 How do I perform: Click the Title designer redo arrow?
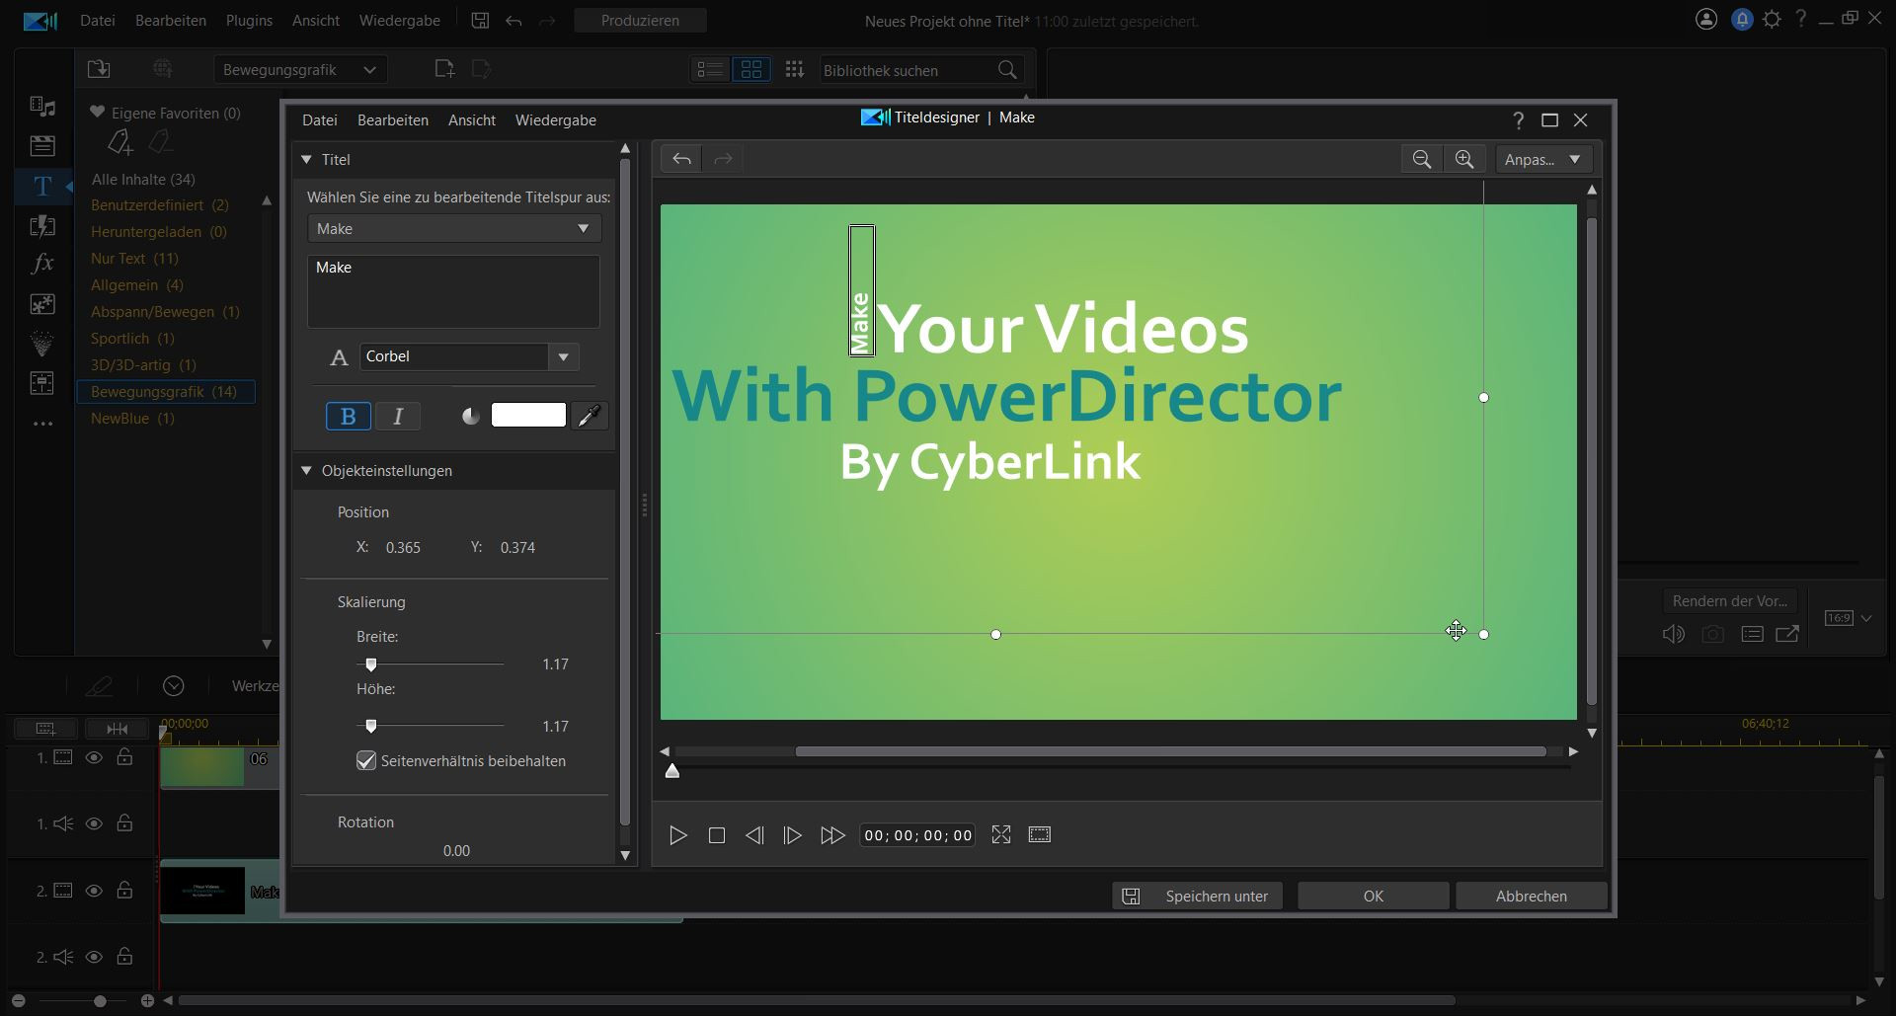(723, 159)
